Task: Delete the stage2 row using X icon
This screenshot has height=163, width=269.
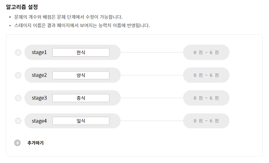Action: tap(18, 75)
